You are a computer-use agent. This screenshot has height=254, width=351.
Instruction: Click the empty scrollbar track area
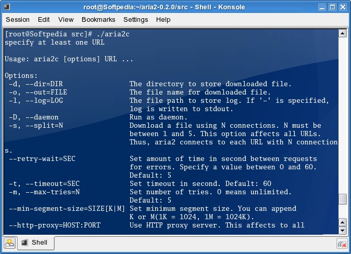pyautogui.click(x=342, y=114)
